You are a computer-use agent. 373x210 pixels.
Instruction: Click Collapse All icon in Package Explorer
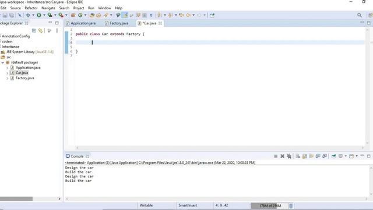[34, 30]
